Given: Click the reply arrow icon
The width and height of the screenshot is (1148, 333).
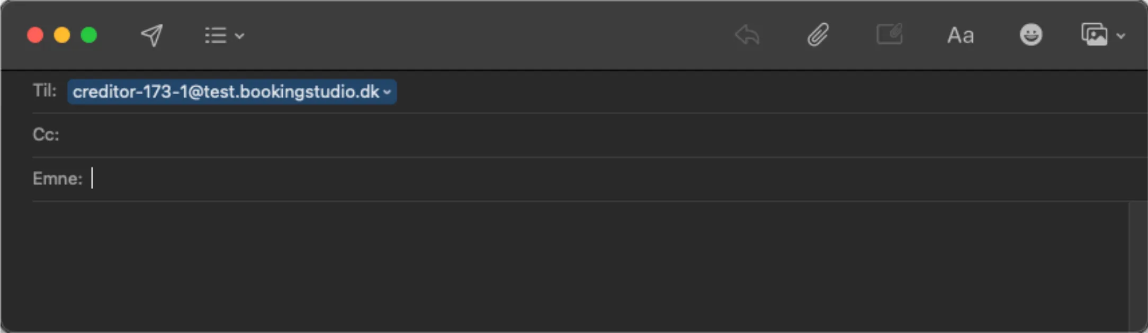Looking at the screenshot, I should [x=748, y=35].
